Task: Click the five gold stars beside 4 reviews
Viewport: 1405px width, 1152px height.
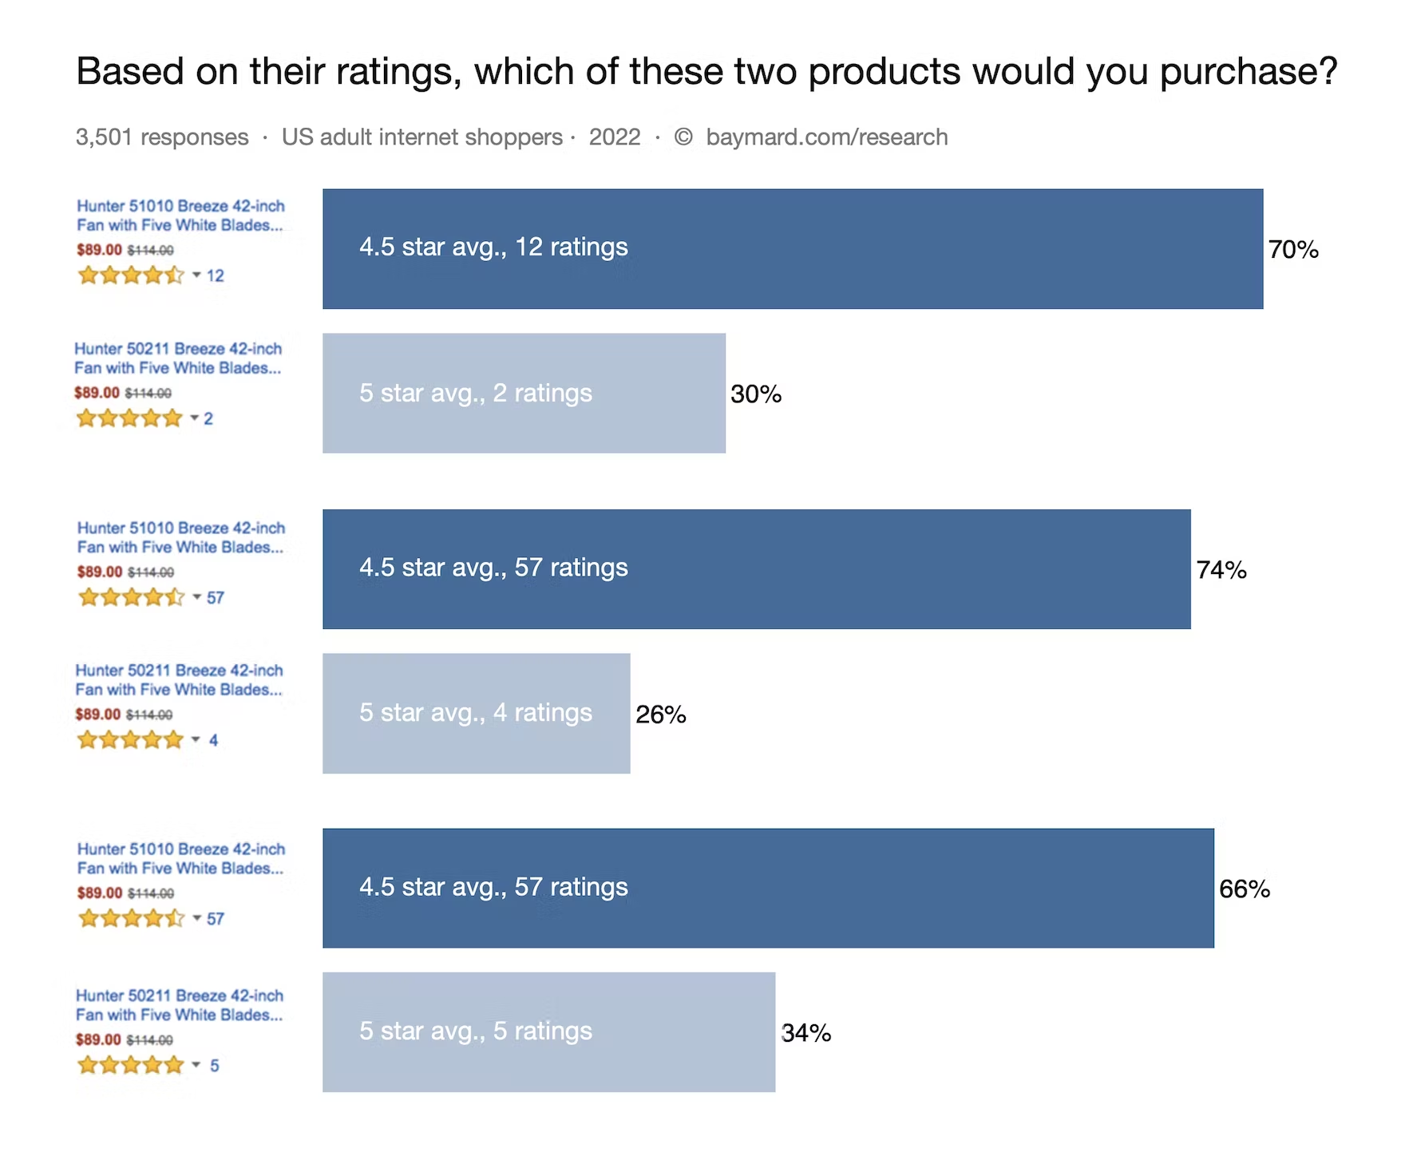Action: 130,740
